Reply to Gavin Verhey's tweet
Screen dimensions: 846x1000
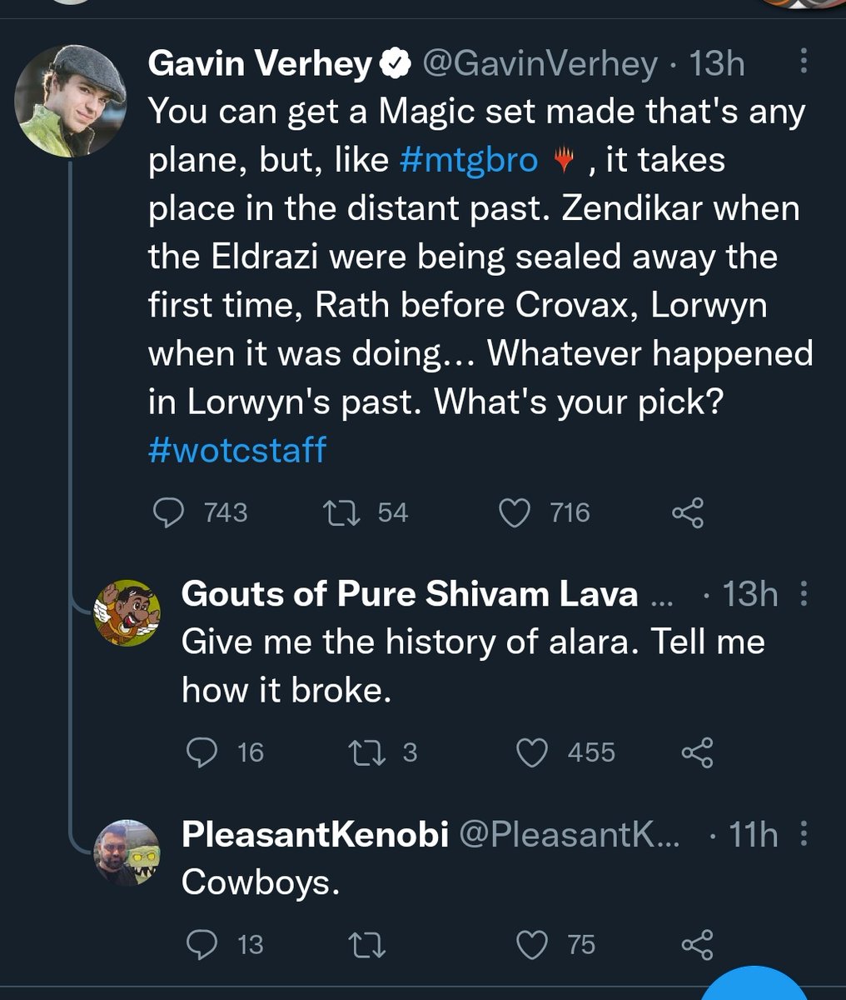click(170, 512)
